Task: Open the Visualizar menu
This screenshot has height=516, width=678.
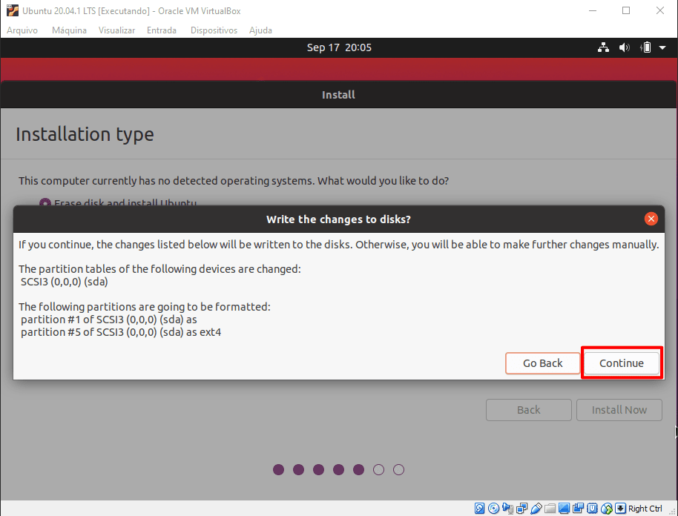Action: pos(116,30)
